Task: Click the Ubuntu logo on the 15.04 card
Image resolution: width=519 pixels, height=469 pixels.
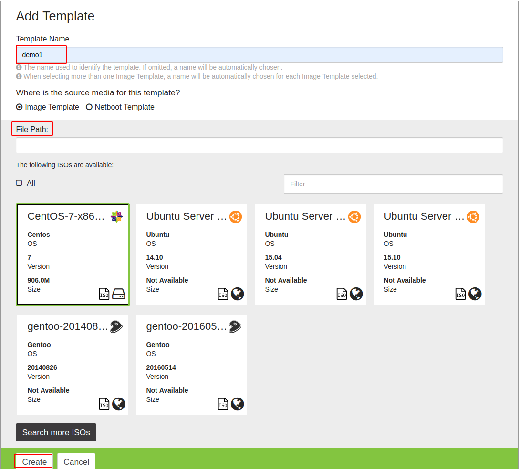Action: [x=354, y=217]
